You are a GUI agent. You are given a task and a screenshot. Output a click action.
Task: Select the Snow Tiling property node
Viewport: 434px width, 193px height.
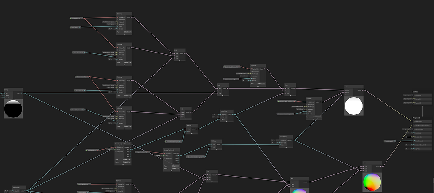(x=80, y=90)
